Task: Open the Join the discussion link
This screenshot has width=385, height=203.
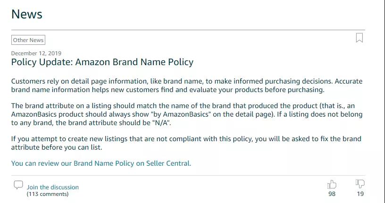Action: (x=53, y=187)
